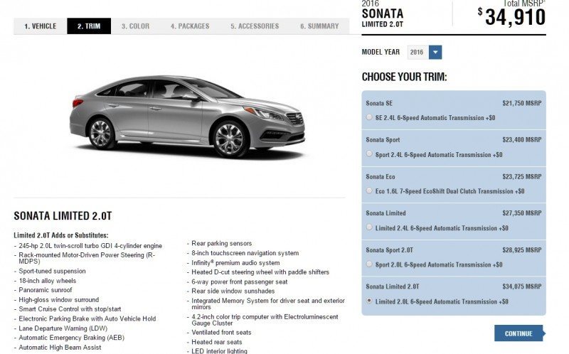Open the 5. Accessories step tab
Image resolution: width=569 pixels, height=354 pixels.
(255, 26)
